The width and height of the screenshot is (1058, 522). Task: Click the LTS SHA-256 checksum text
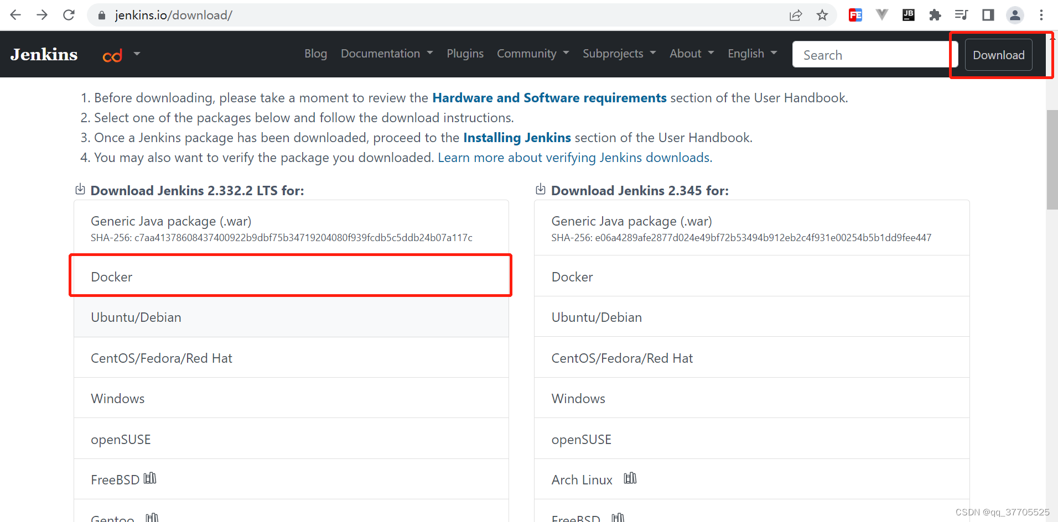point(282,238)
